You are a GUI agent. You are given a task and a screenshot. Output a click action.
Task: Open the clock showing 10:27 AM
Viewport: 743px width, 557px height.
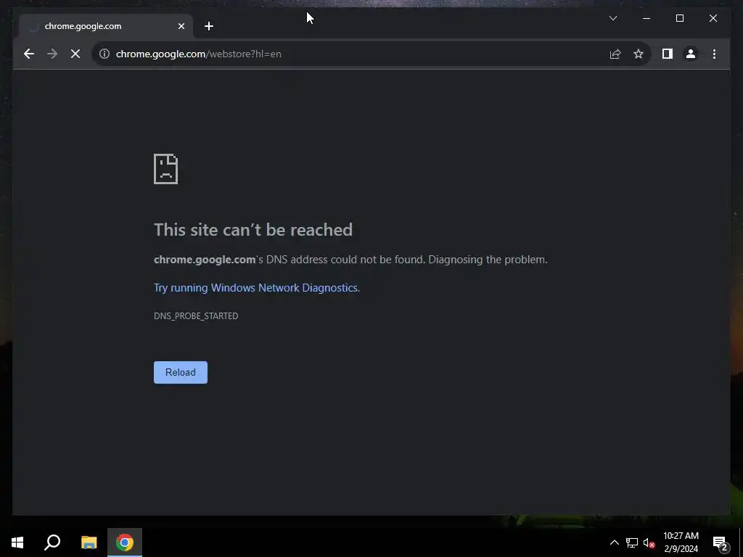coord(681,542)
